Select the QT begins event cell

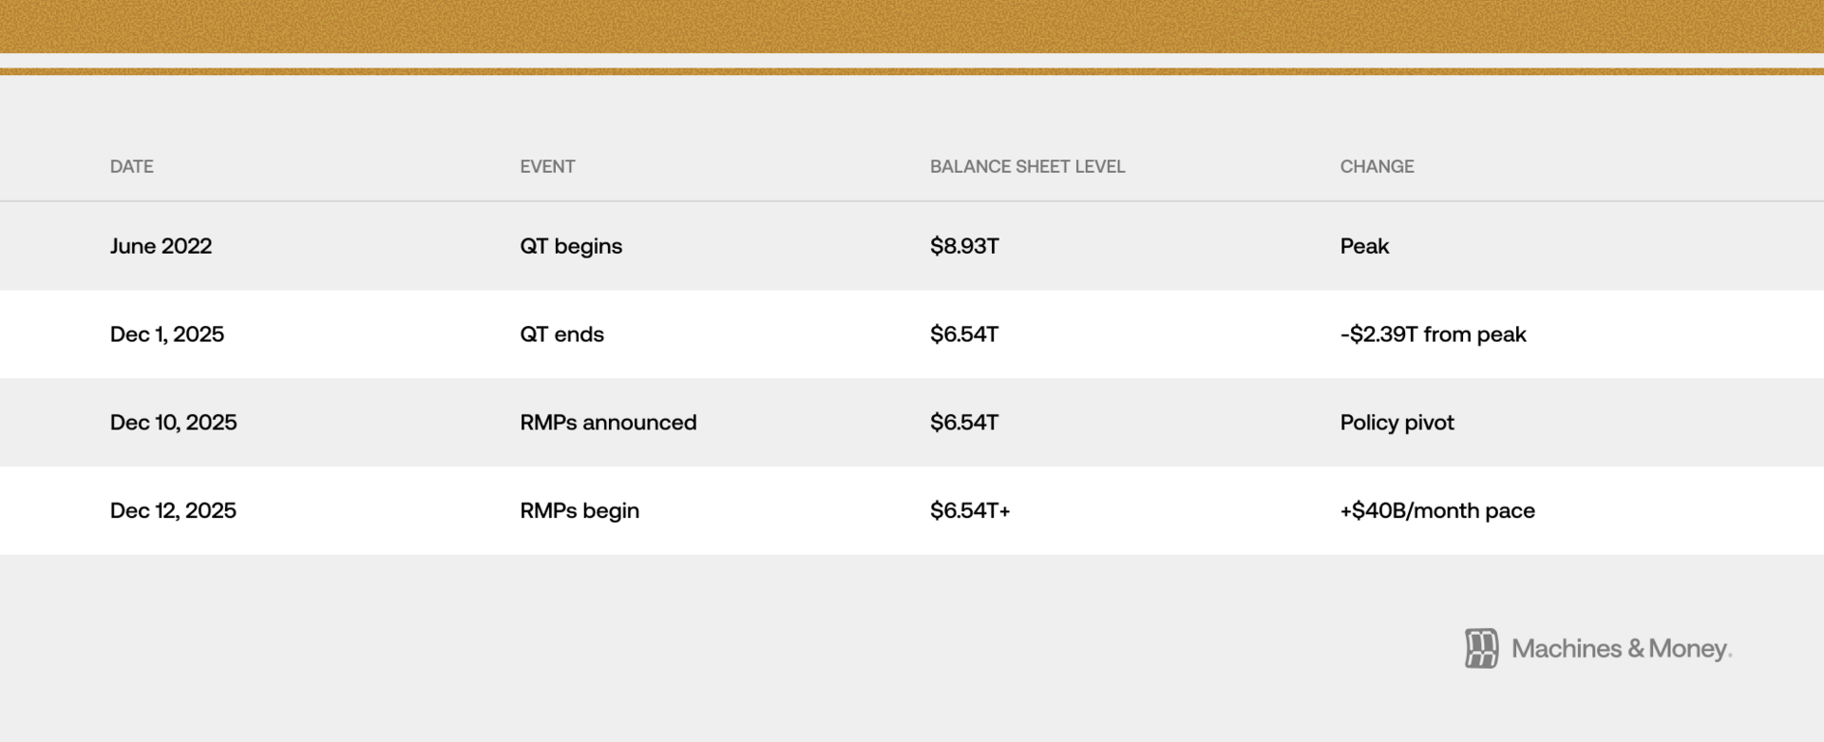pos(571,246)
